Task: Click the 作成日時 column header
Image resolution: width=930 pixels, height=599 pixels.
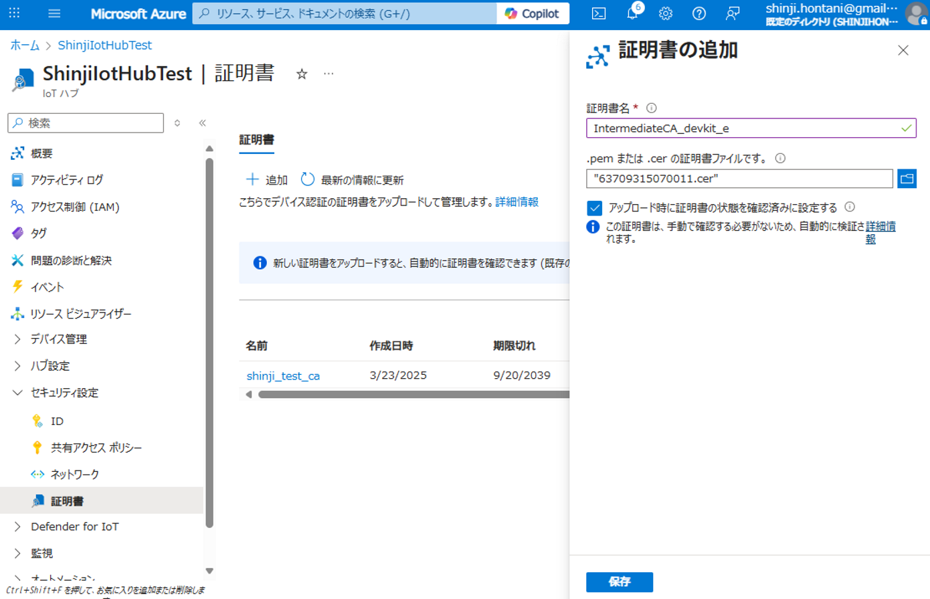Action: coord(391,346)
